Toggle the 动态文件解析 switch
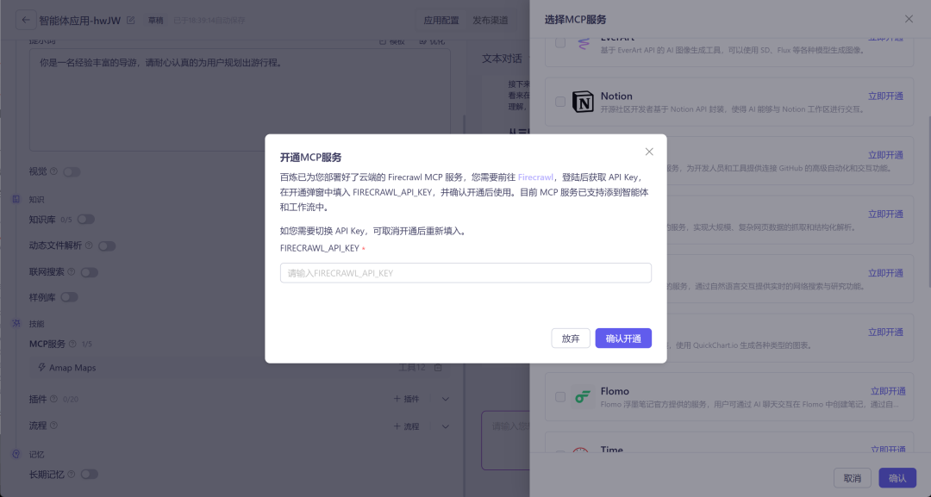The height and width of the screenshot is (497, 931). pyautogui.click(x=107, y=245)
